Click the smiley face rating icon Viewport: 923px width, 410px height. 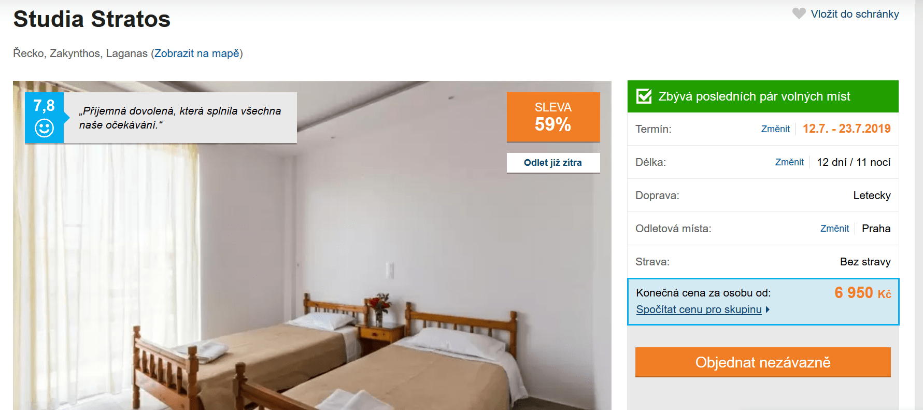point(44,128)
